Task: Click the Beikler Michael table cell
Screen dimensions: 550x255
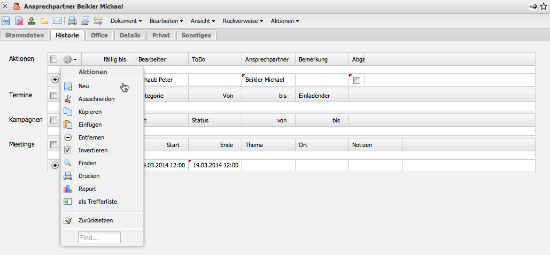Action: [x=268, y=80]
